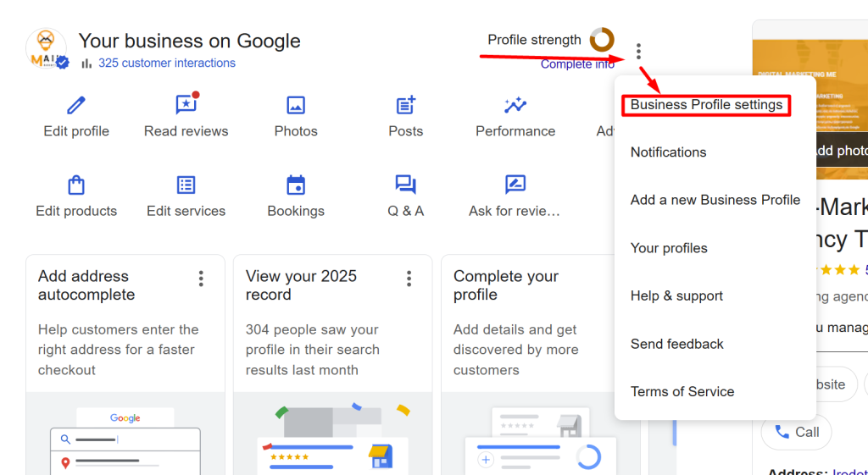Image resolution: width=868 pixels, height=475 pixels.
Task: Open the Performance sparkline icon
Action: pyautogui.click(x=515, y=106)
